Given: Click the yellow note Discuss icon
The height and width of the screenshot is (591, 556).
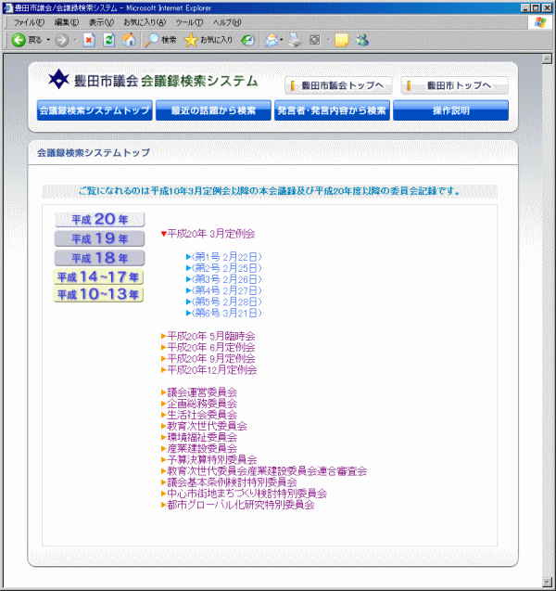Looking at the screenshot, I should (x=341, y=40).
